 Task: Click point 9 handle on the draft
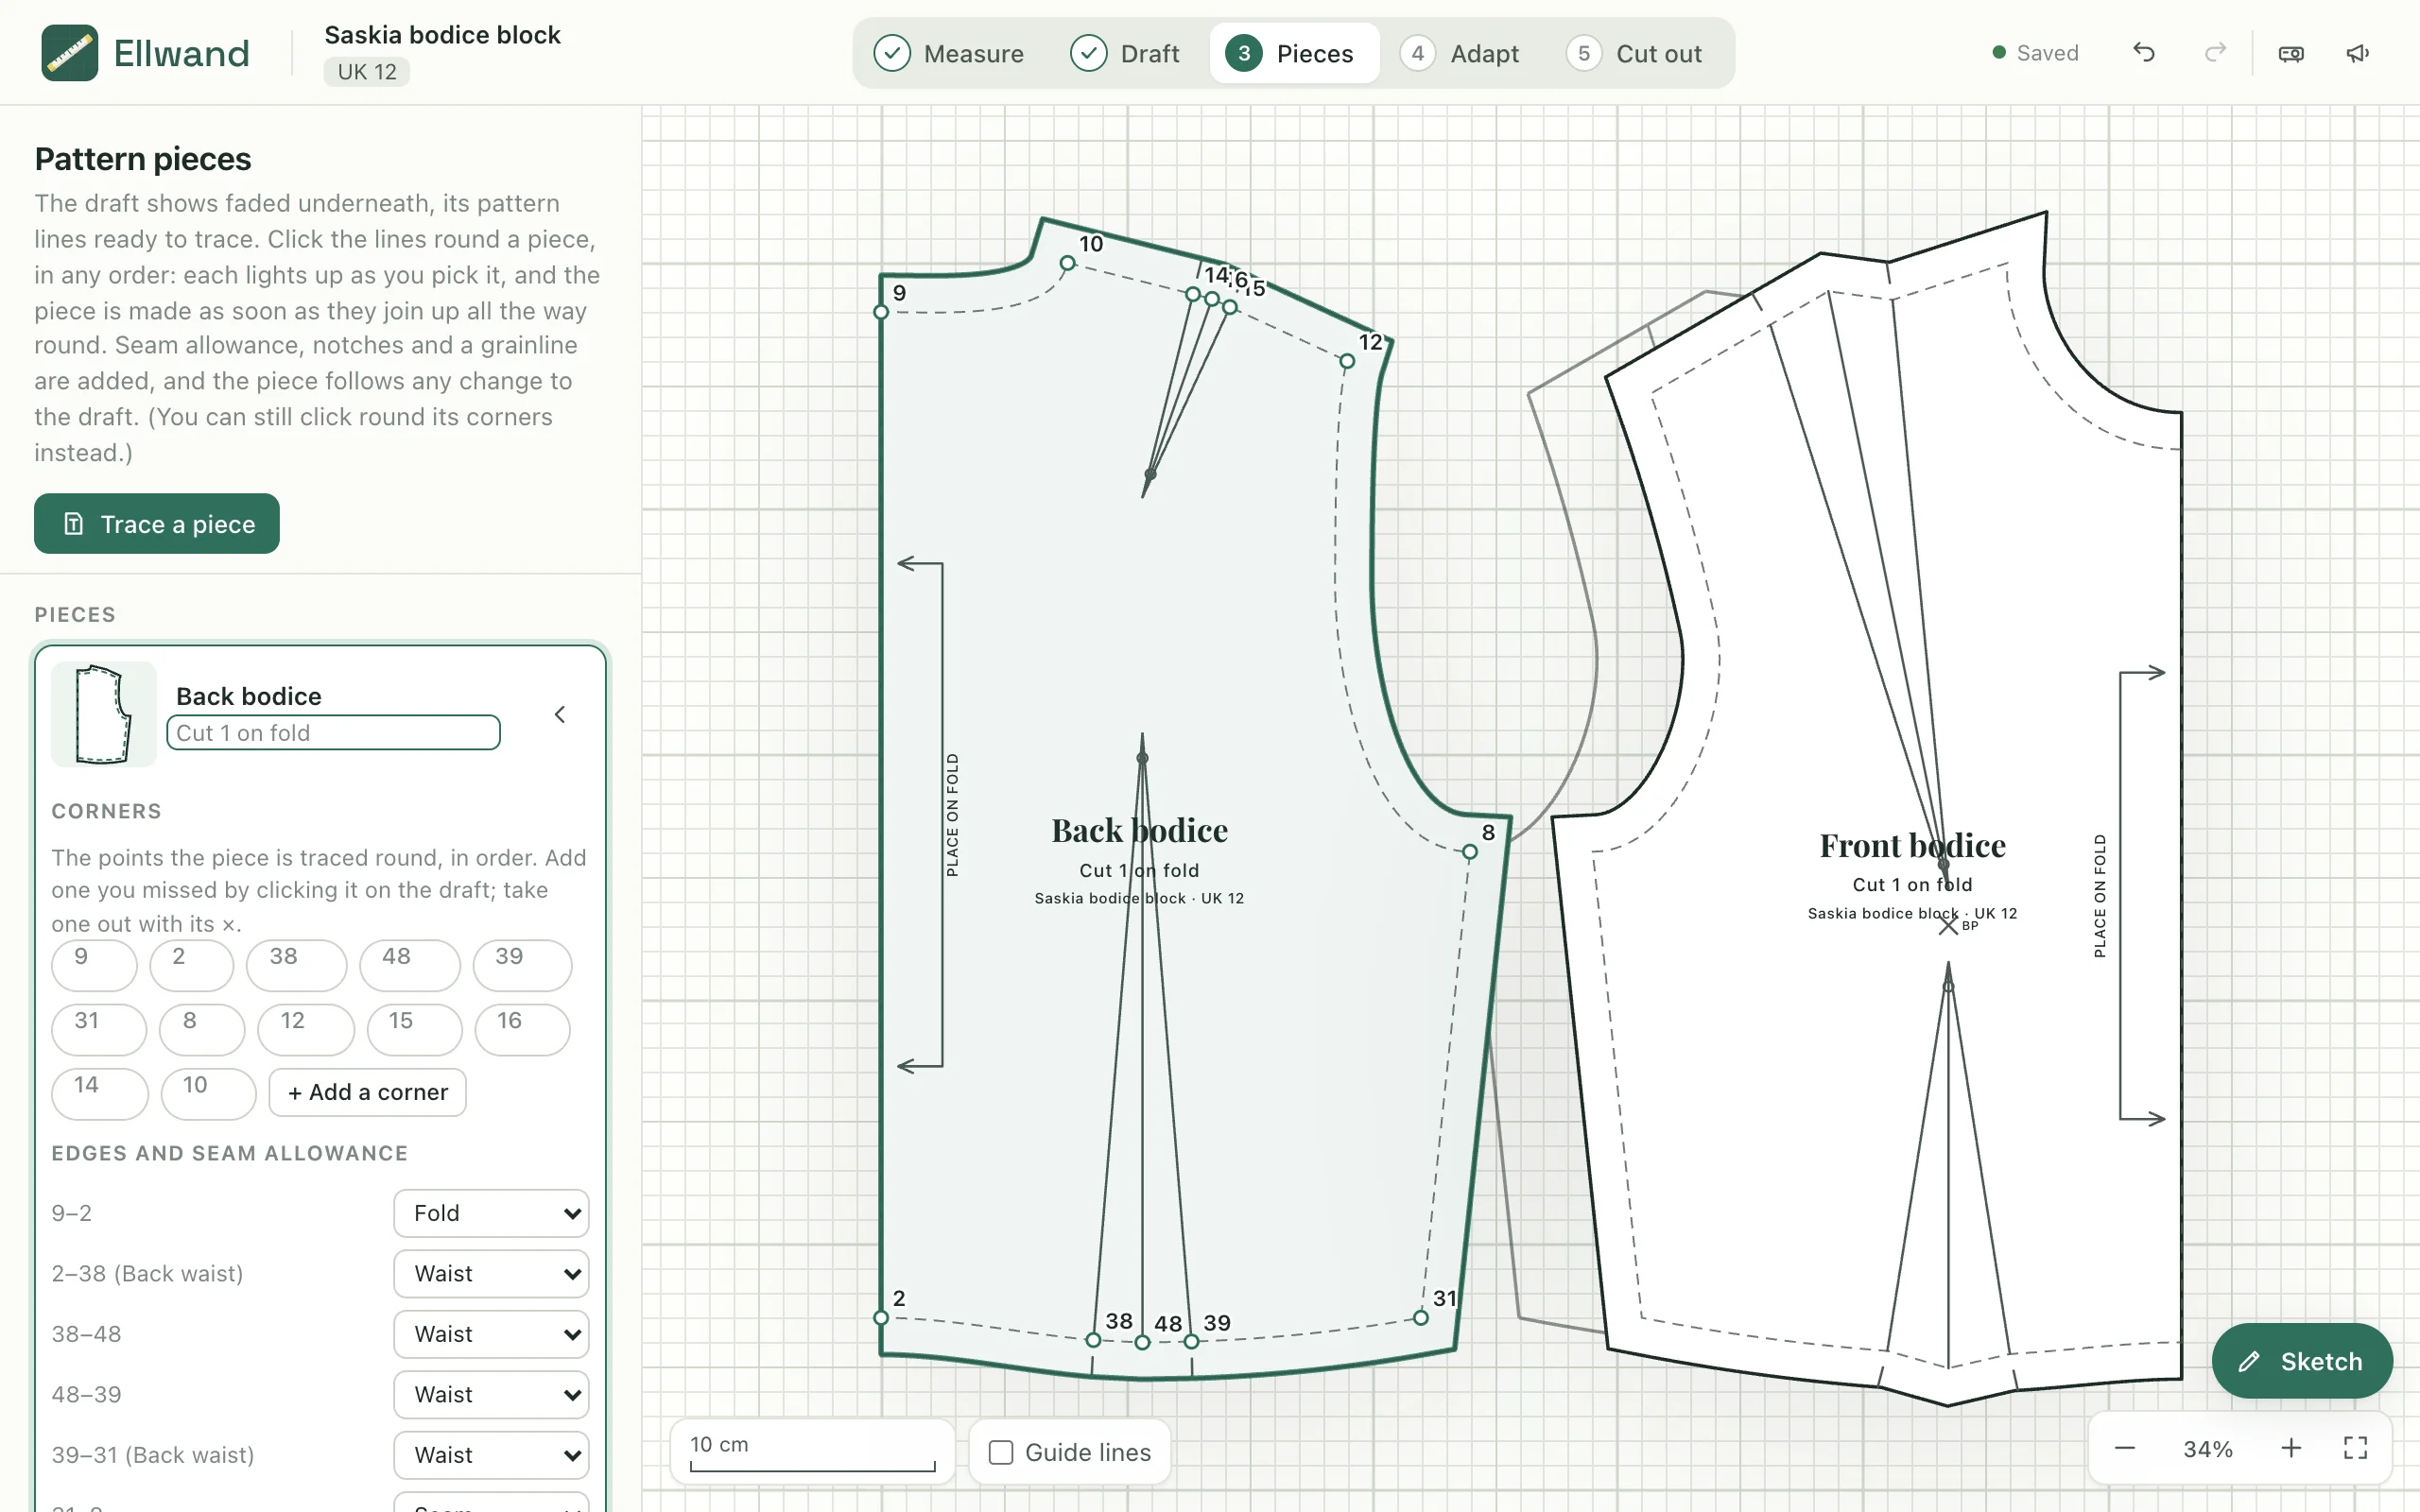[881, 312]
